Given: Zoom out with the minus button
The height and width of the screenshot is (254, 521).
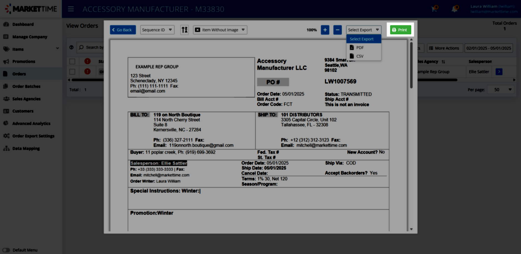Looking at the screenshot, I should point(337,30).
